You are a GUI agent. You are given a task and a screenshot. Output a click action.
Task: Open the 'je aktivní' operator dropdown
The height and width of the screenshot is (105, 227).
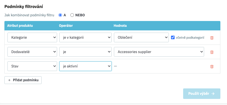pos(86,66)
